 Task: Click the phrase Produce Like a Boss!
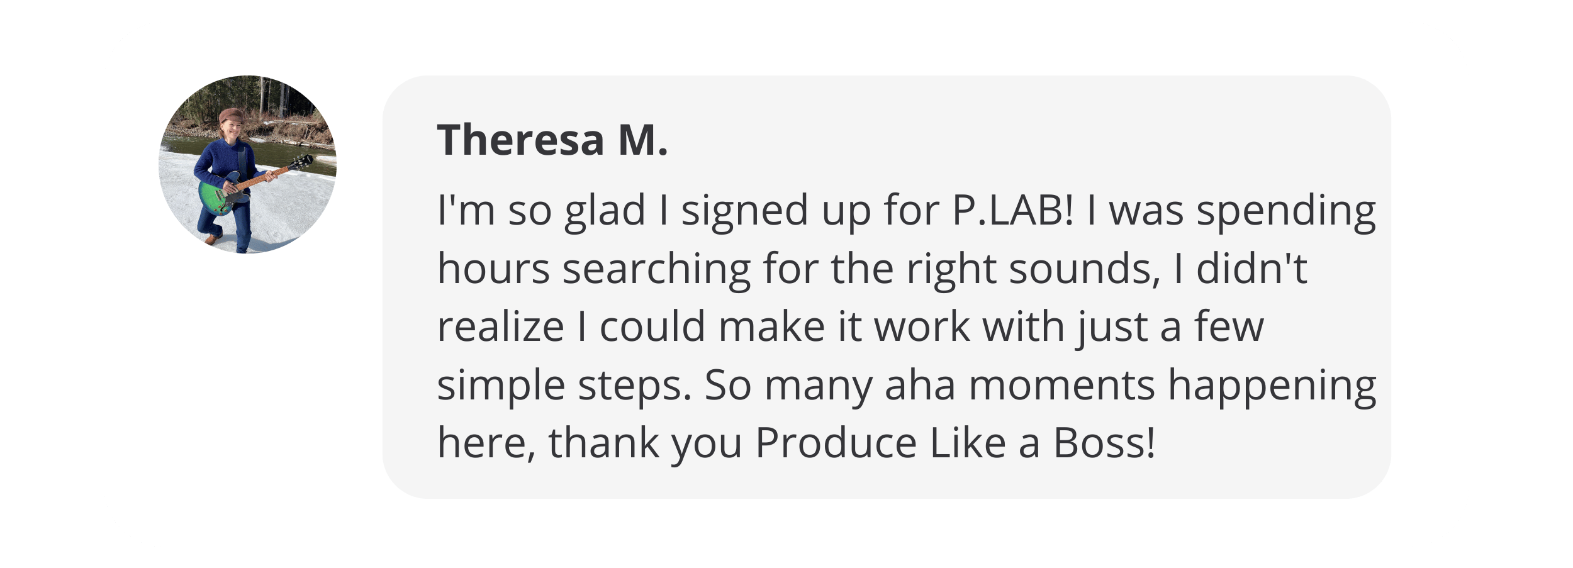tap(955, 443)
